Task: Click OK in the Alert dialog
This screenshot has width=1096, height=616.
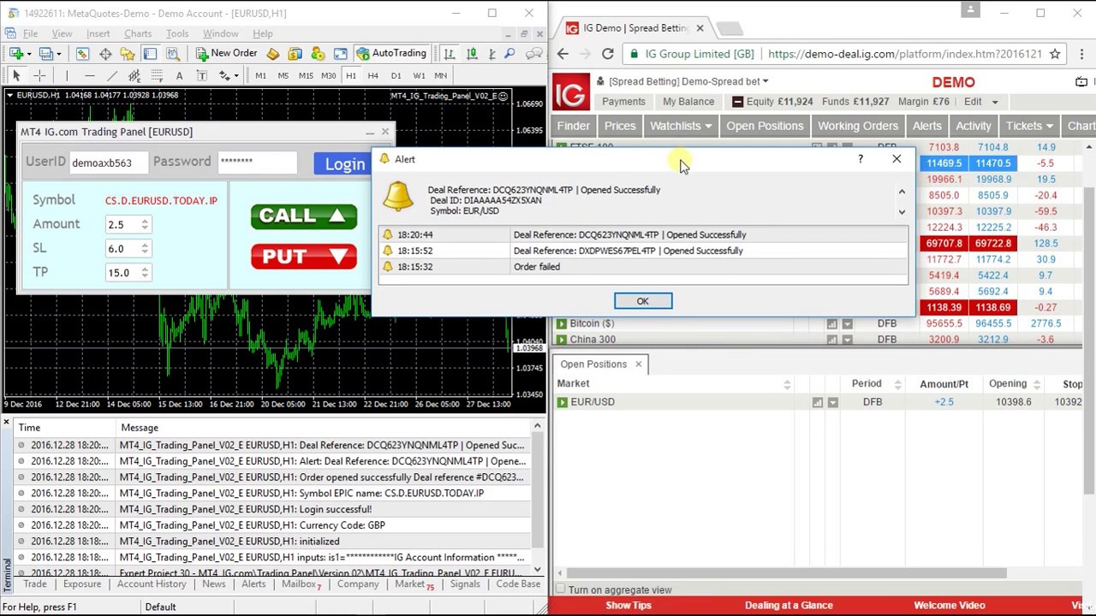Action: point(643,301)
